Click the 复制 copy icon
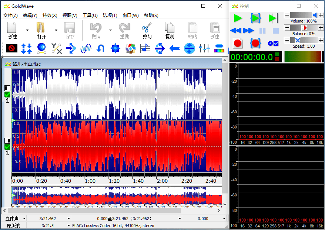This screenshot has height=230, width=325. (x=170, y=27)
